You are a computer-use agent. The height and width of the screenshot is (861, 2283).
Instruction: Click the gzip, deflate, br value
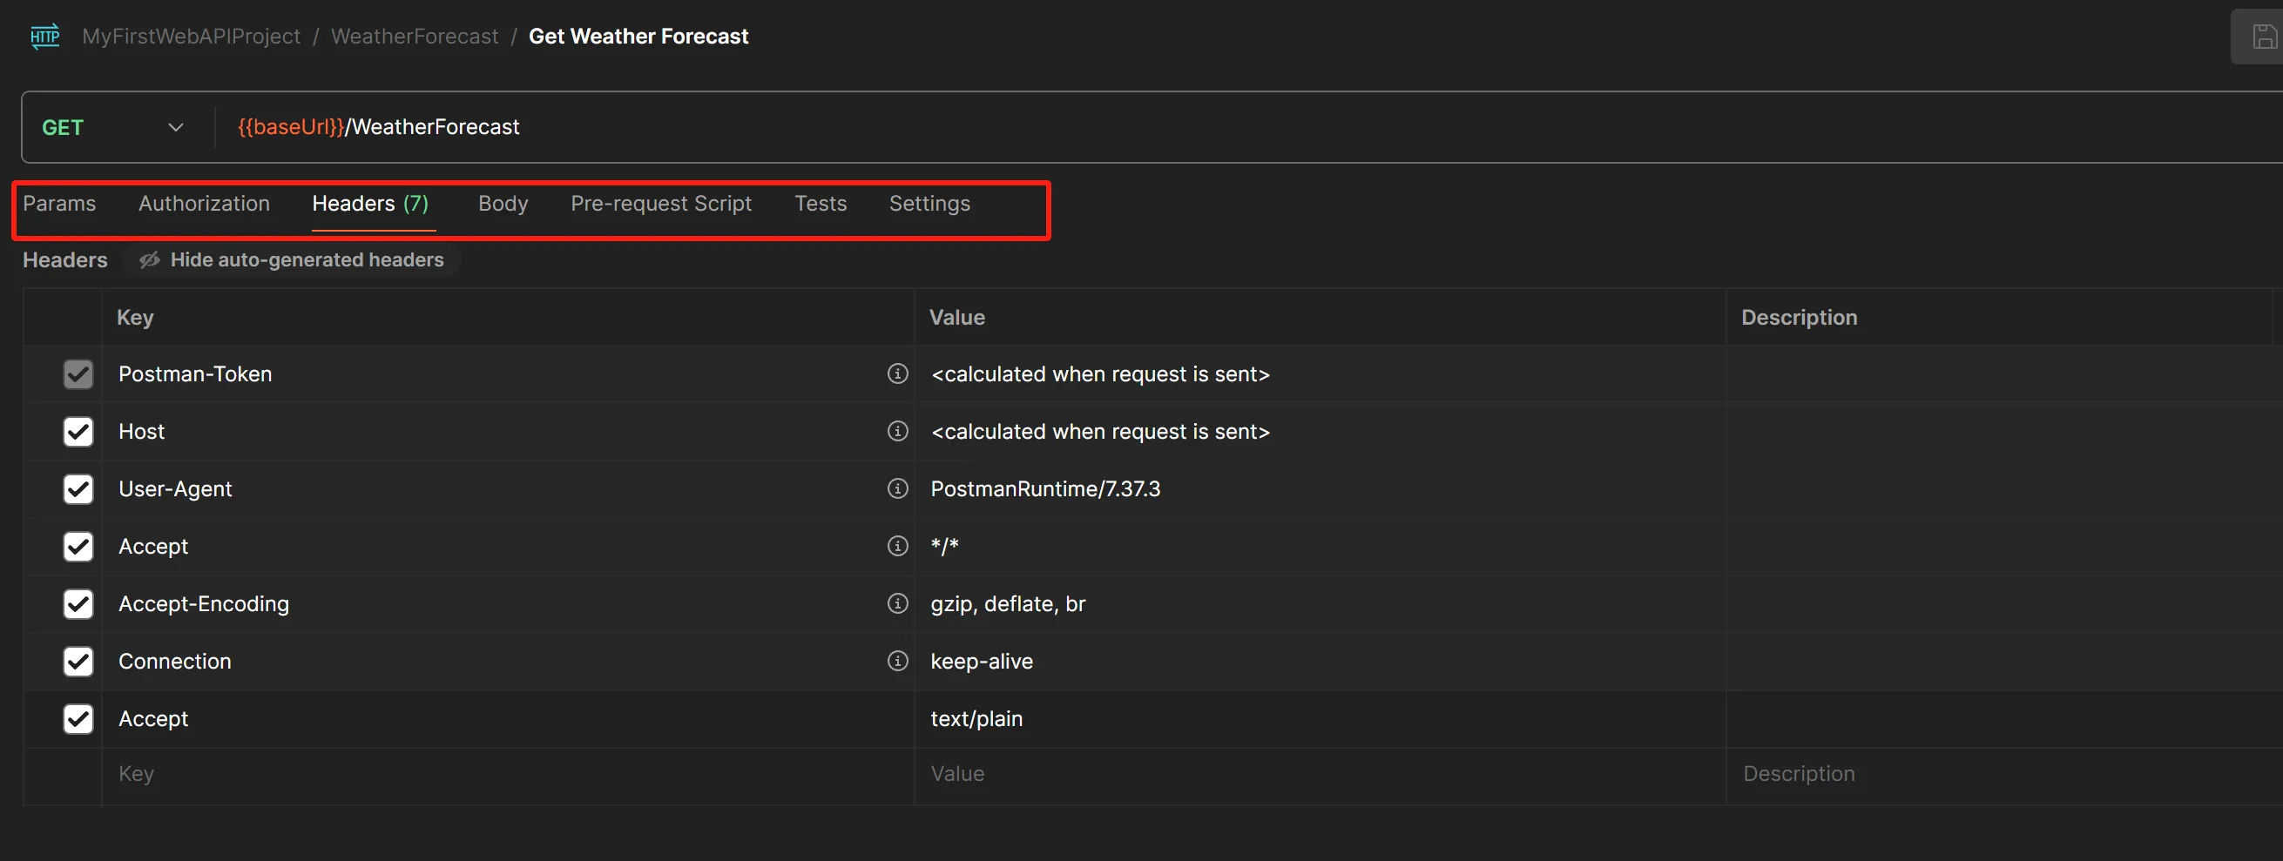[1008, 604]
